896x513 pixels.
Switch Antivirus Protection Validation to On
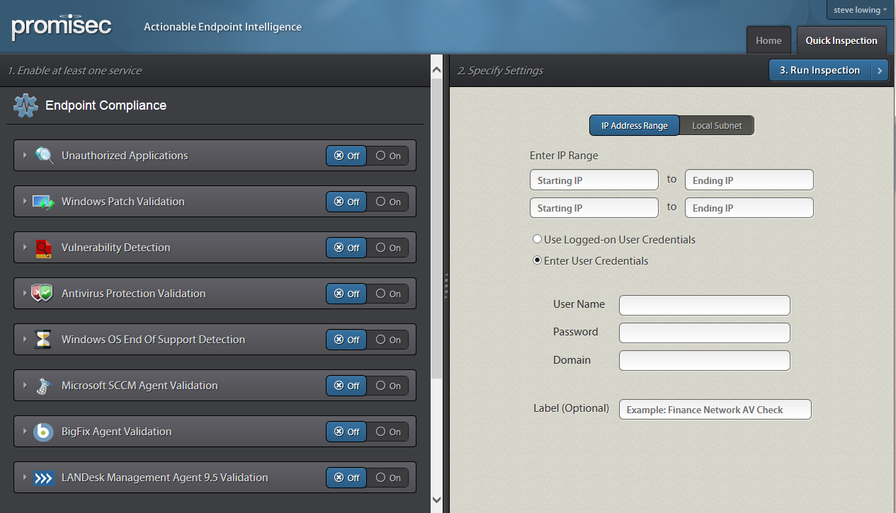(x=388, y=294)
